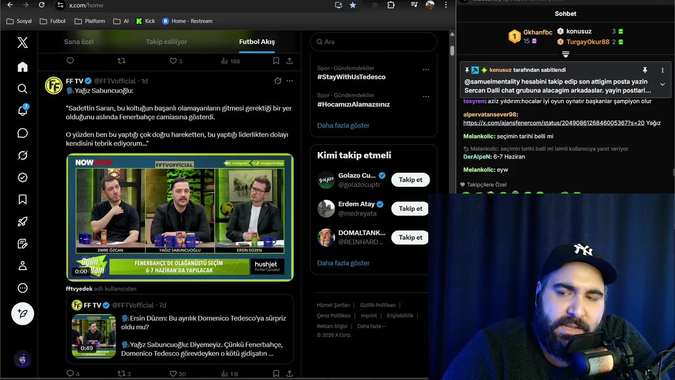The image size is (675, 380).
Task: Open Chat bubble icon in sidebar
Action: click(x=22, y=133)
